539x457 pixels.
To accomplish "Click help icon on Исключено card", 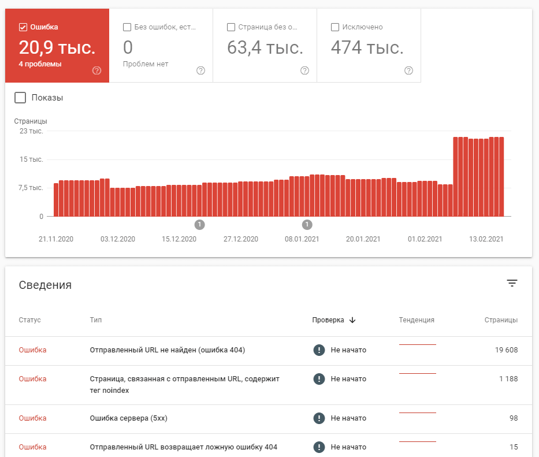I will point(408,70).
